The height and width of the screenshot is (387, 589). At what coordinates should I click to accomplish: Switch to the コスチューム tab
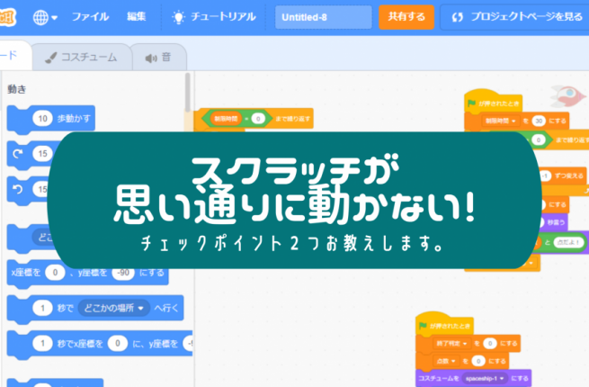[x=81, y=57]
